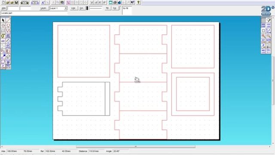Select the yellow contour tool

3,36
